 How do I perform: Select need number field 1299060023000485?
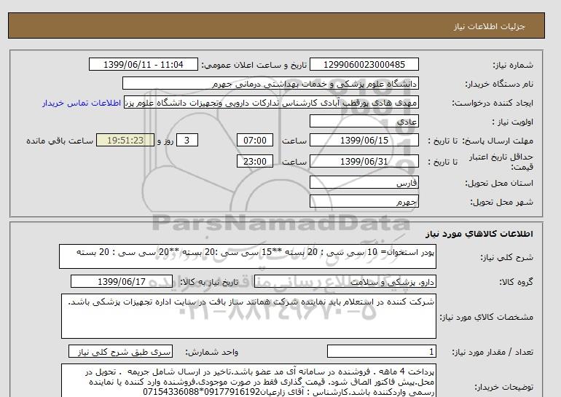click(x=364, y=65)
